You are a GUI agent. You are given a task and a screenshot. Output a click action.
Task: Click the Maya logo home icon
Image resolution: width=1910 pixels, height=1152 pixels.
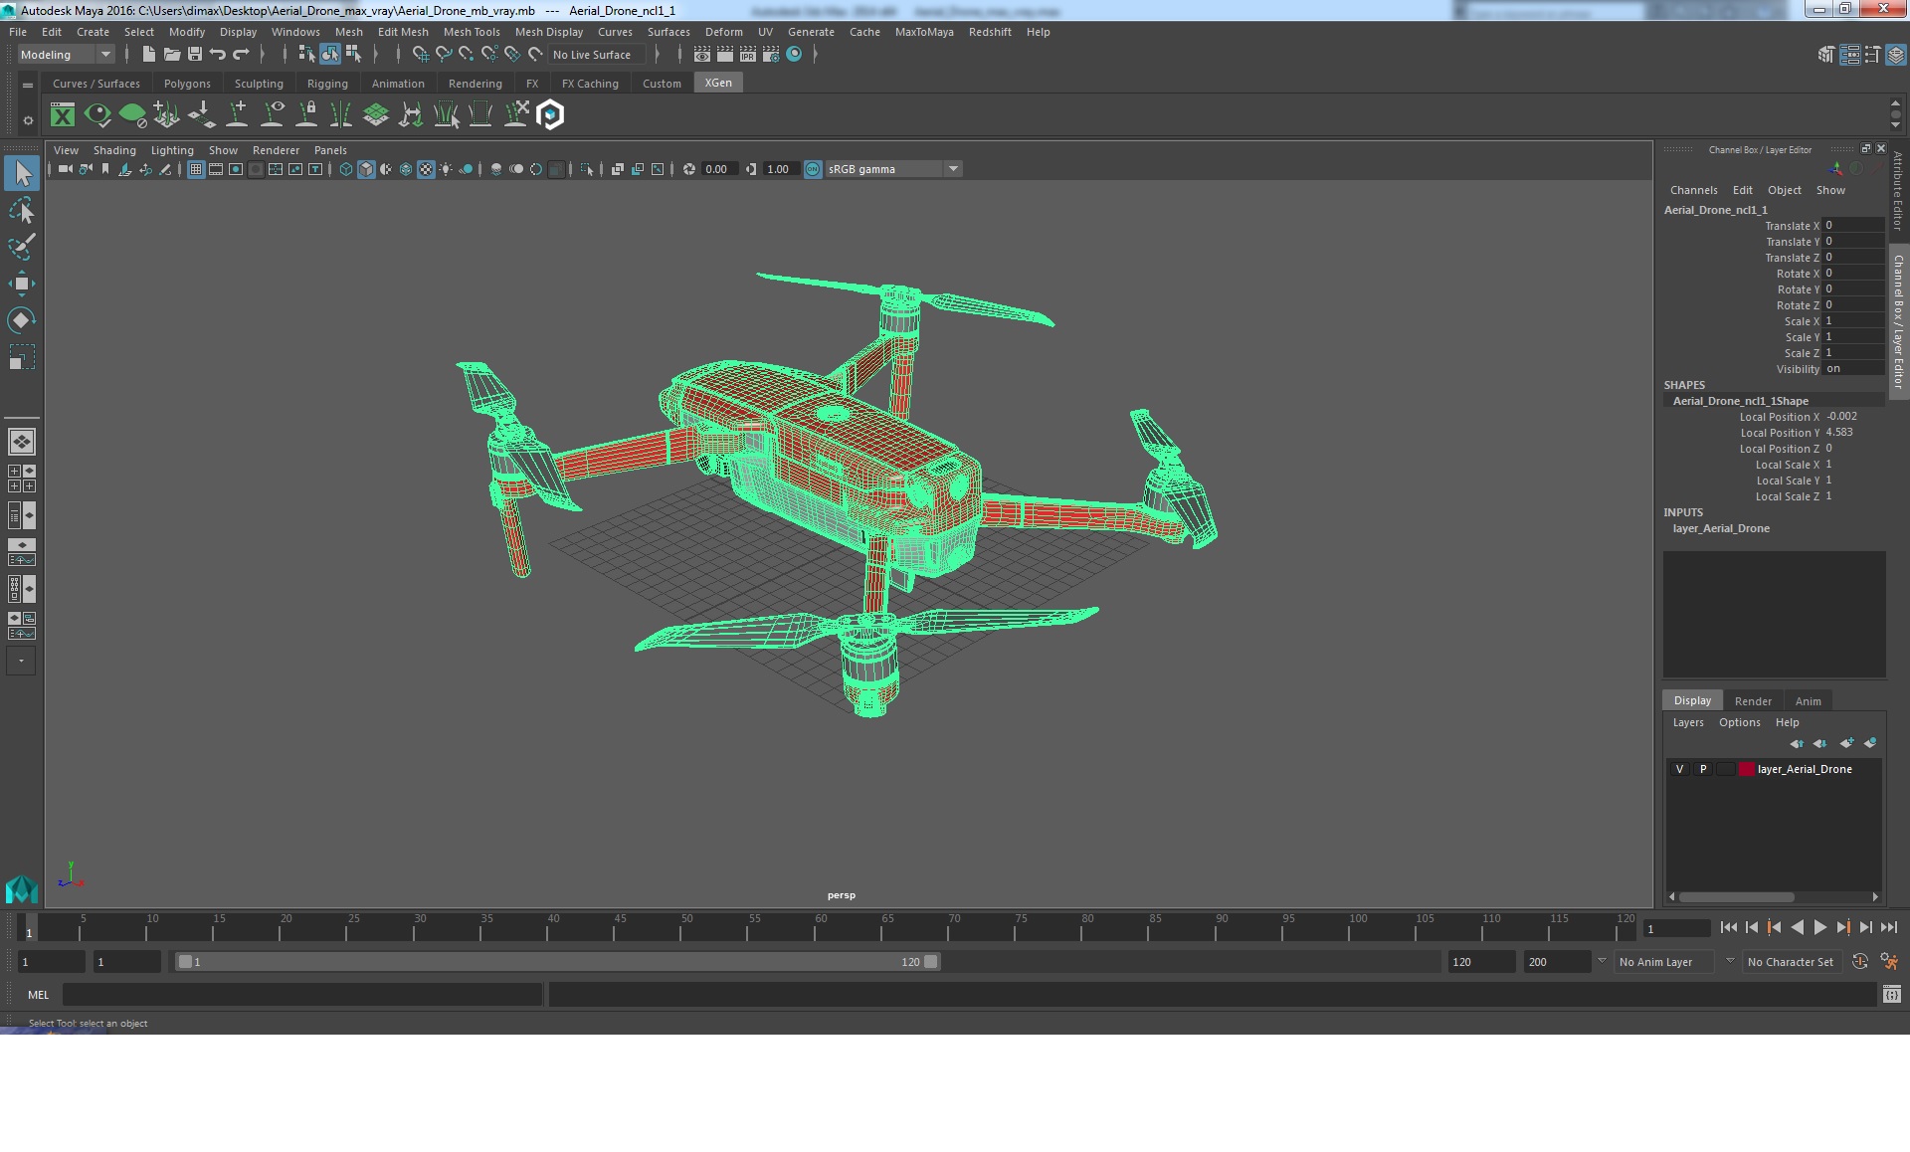22,887
